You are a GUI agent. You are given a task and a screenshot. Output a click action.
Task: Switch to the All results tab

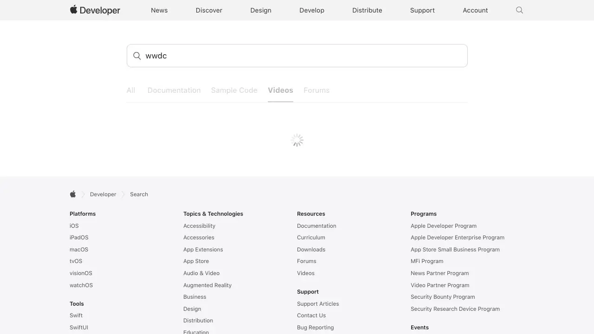click(131, 90)
